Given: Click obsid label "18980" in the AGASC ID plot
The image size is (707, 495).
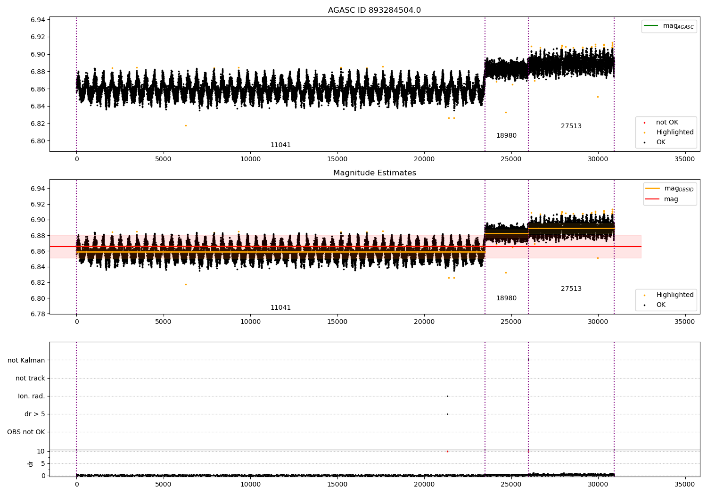Looking at the screenshot, I should (506, 136).
